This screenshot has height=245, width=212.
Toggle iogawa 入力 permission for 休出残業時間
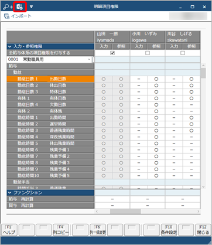point(139,144)
